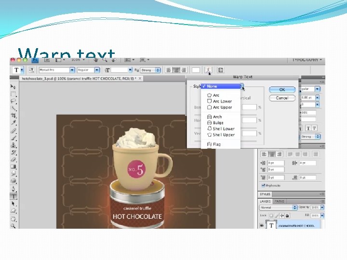Confirm Warp Text with OK

click(x=282, y=90)
